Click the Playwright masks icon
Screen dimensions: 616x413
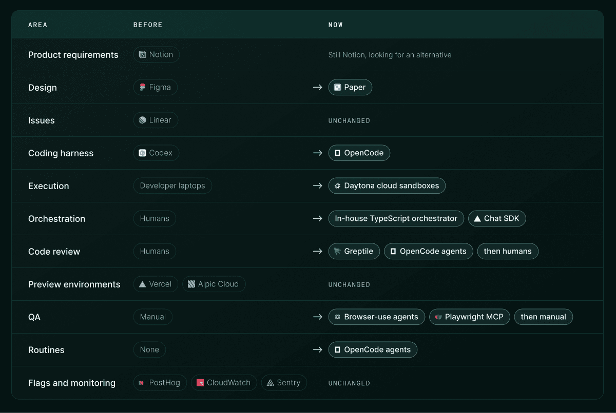pyautogui.click(x=438, y=317)
